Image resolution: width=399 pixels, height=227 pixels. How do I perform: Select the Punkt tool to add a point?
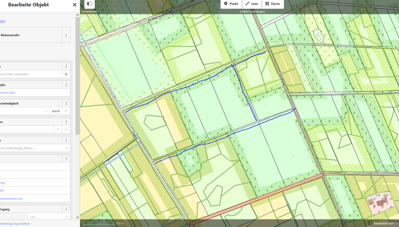point(231,4)
